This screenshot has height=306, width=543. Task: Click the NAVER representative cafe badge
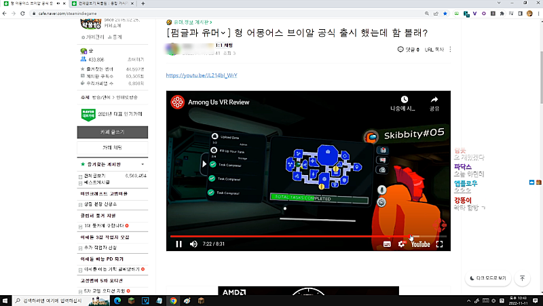88,115
